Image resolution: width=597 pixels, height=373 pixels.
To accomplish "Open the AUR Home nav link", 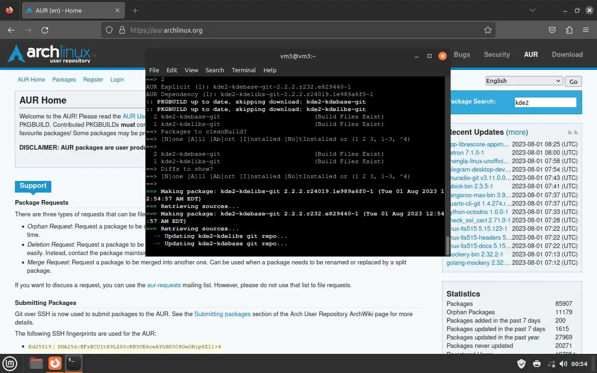I will point(31,80).
